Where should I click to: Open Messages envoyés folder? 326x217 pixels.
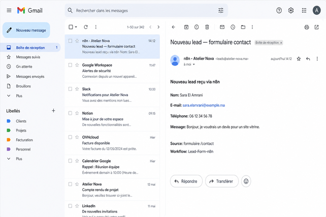pos(30,77)
